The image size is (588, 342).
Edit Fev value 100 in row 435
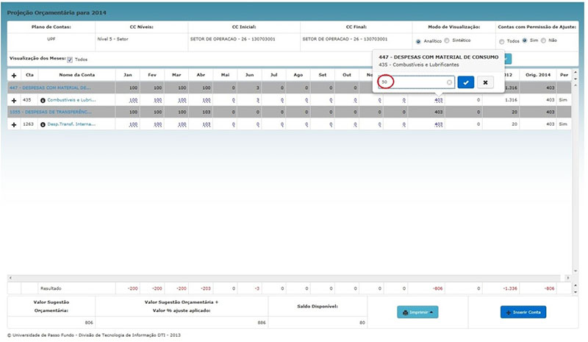(x=157, y=101)
